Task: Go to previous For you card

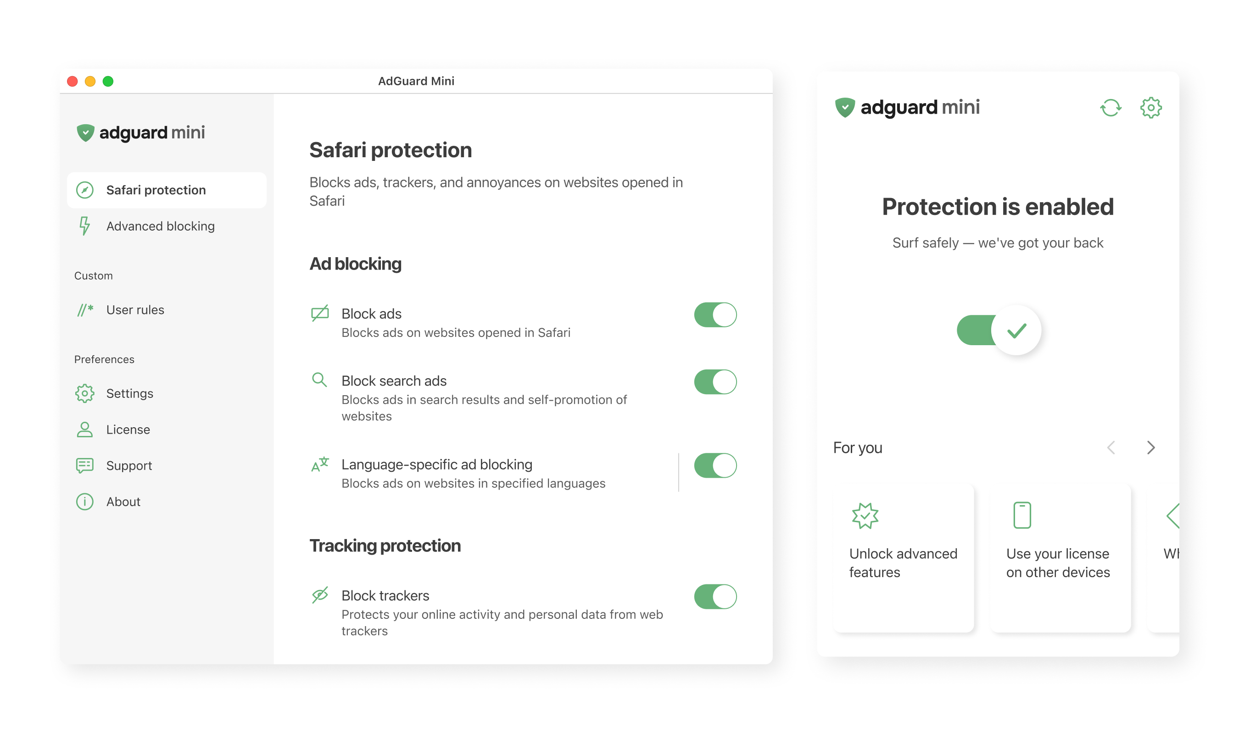Action: pyautogui.click(x=1111, y=447)
